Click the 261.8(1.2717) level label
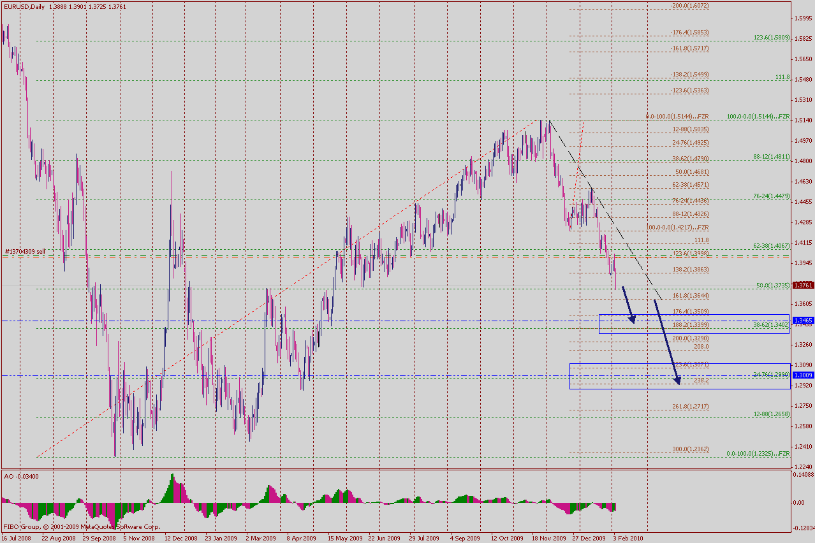815x543 pixels. tap(691, 407)
